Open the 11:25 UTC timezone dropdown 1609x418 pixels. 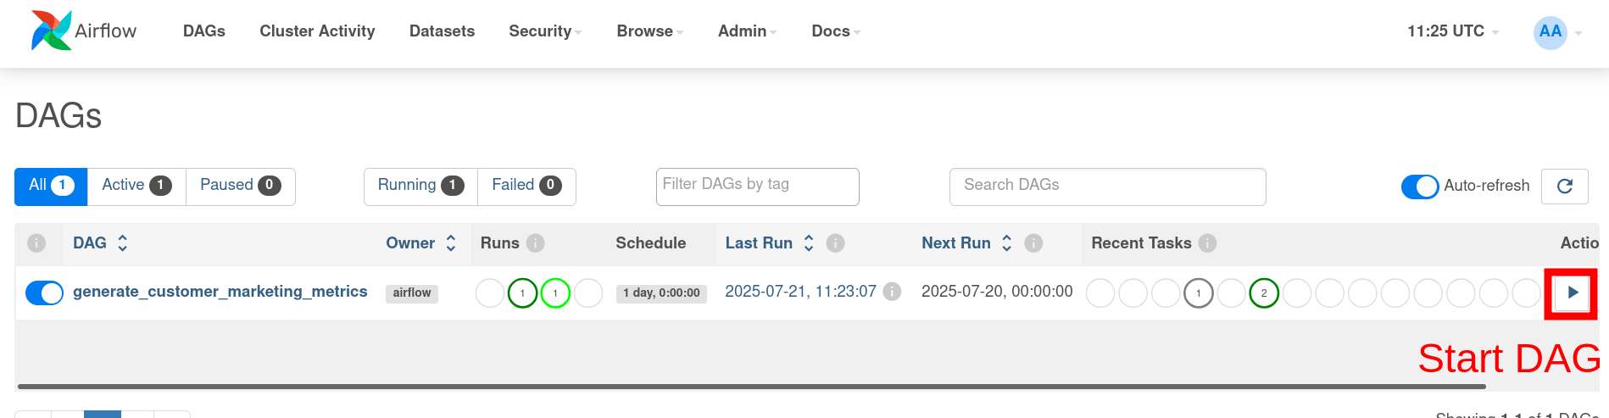(x=1453, y=31)
